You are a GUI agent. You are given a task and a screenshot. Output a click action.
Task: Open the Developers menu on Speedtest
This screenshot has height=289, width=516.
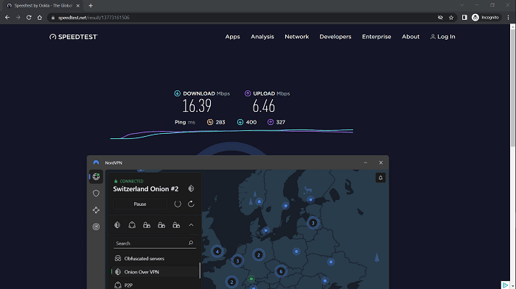tap(335, 37)
